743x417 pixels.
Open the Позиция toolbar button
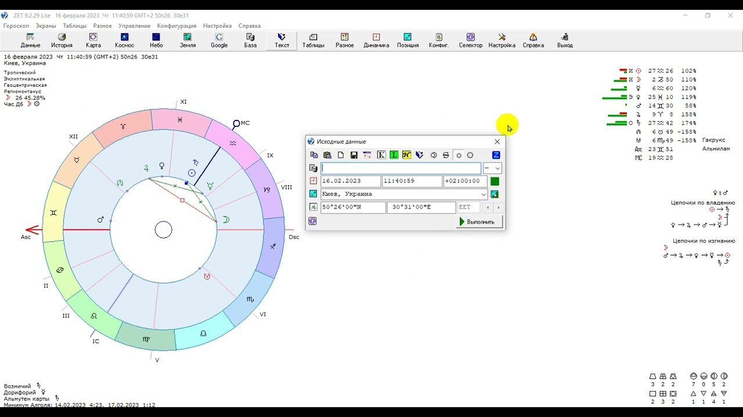click(x=407, y=41)
